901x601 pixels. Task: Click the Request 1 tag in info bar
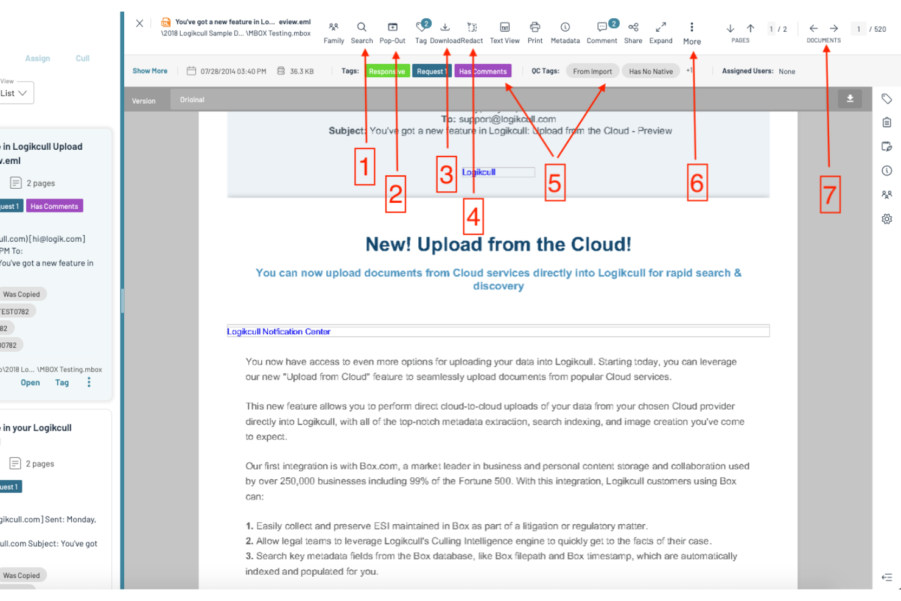432,71
